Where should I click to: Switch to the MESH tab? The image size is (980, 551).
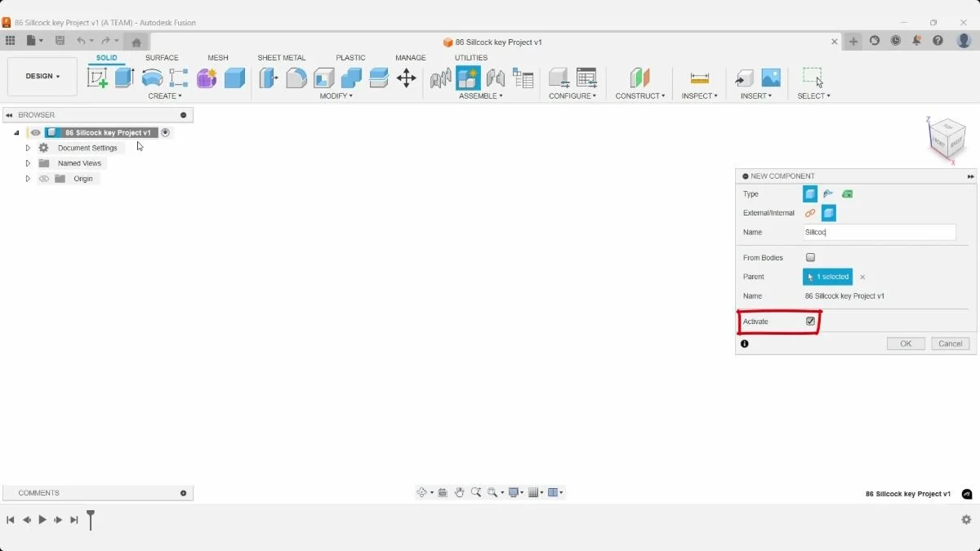pyautogui.click(x=218, y=58)
